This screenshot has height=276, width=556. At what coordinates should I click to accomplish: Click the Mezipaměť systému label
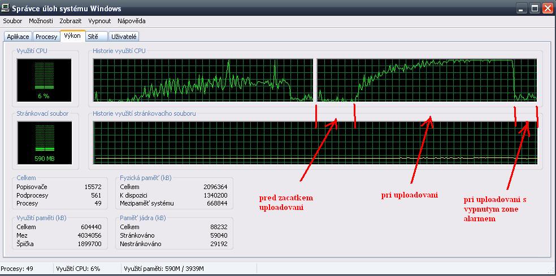[147, 203]
